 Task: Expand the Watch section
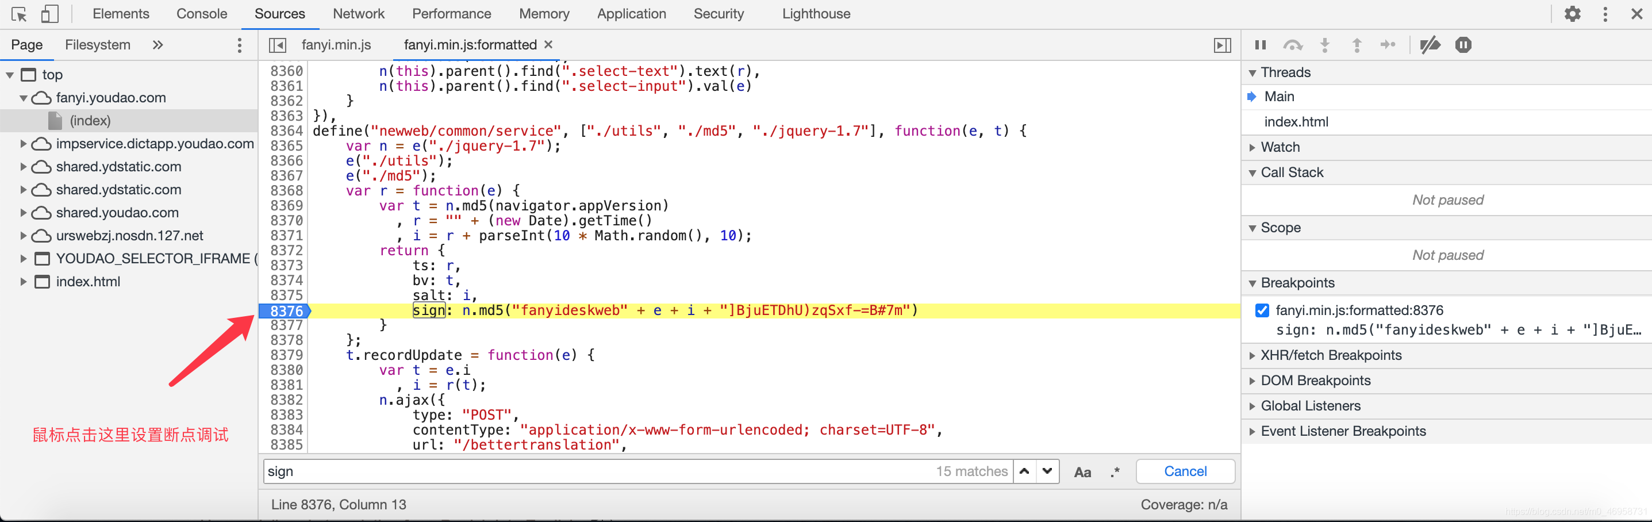coord(1253,148)
